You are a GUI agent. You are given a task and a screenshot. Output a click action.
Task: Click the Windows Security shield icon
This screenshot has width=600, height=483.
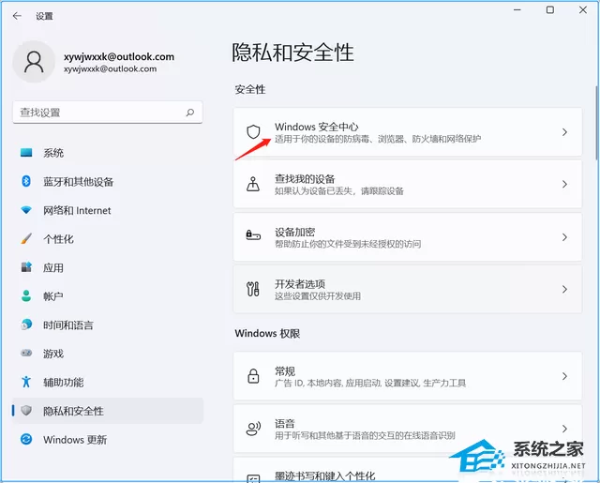tap(253, 131)
